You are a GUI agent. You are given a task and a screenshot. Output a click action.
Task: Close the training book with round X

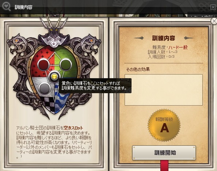(214, 21)
